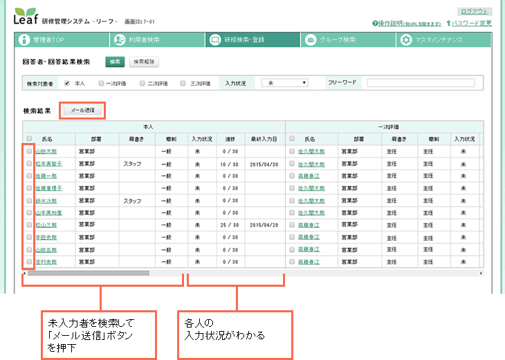Image resolution: width=505 pixels, height=360 pixels.
Task: Check the search target 一次評価 checkbox
Action: (x=101, y=84)
